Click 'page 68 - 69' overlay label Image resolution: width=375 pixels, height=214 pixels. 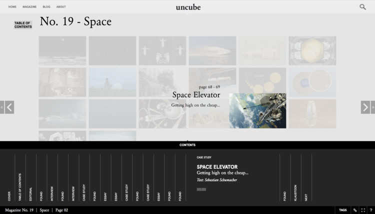point(209,87)
